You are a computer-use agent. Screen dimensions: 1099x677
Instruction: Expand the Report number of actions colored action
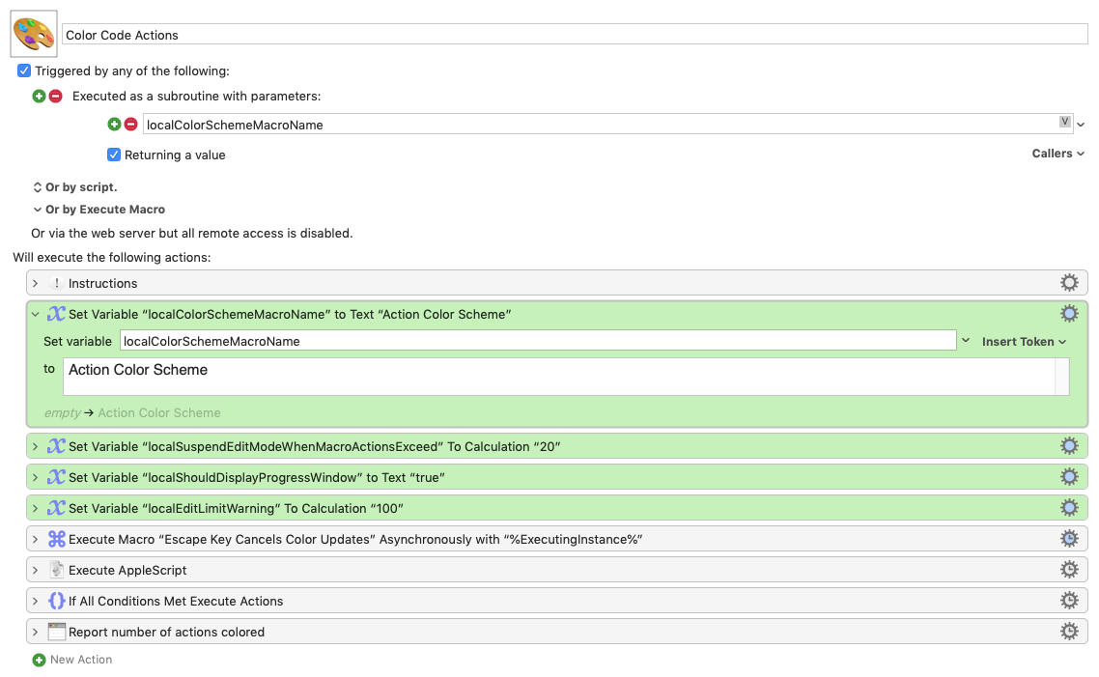pos(35,632)
